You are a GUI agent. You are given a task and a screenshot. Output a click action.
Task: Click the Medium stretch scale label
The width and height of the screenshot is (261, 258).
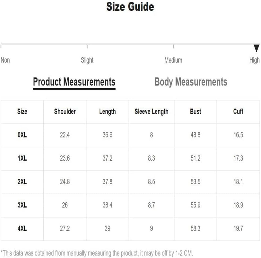pyautogui.click(x=173, y=60)
